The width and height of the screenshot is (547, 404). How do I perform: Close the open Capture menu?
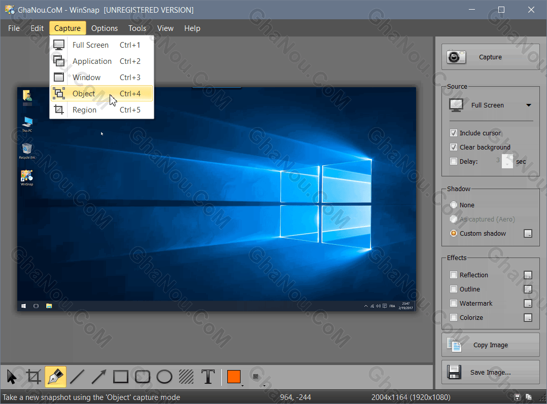coord(67,28)
